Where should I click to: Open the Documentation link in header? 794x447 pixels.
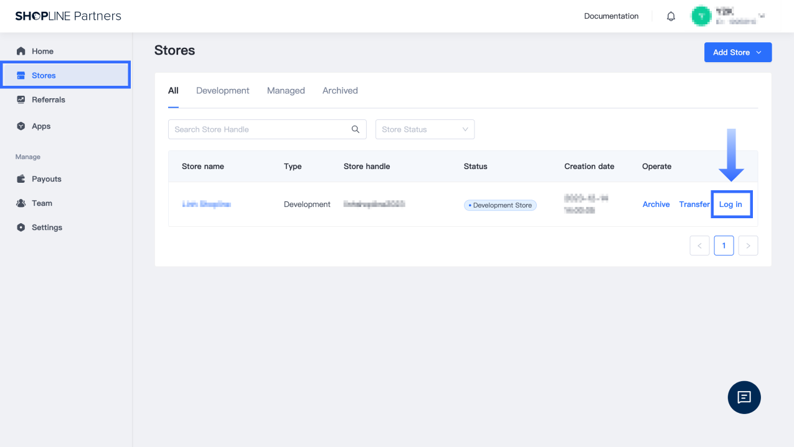[611, 16]
